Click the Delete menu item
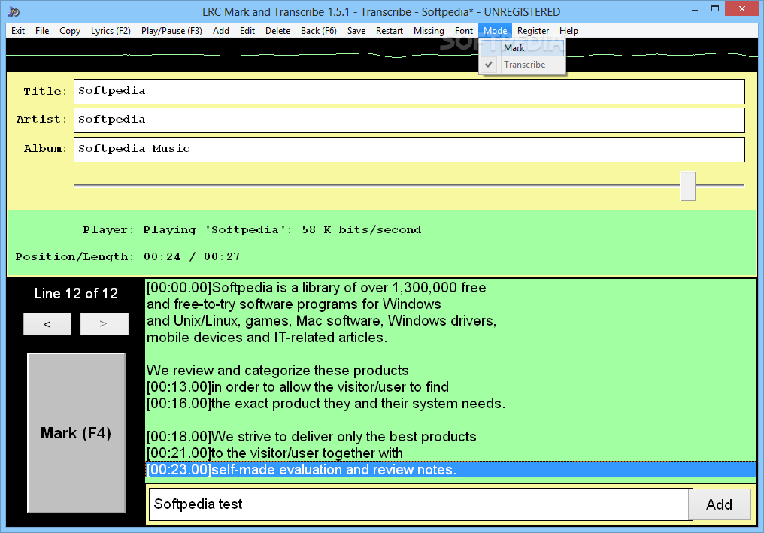This screenshot has height=533, width=764. tap(277, 31)
